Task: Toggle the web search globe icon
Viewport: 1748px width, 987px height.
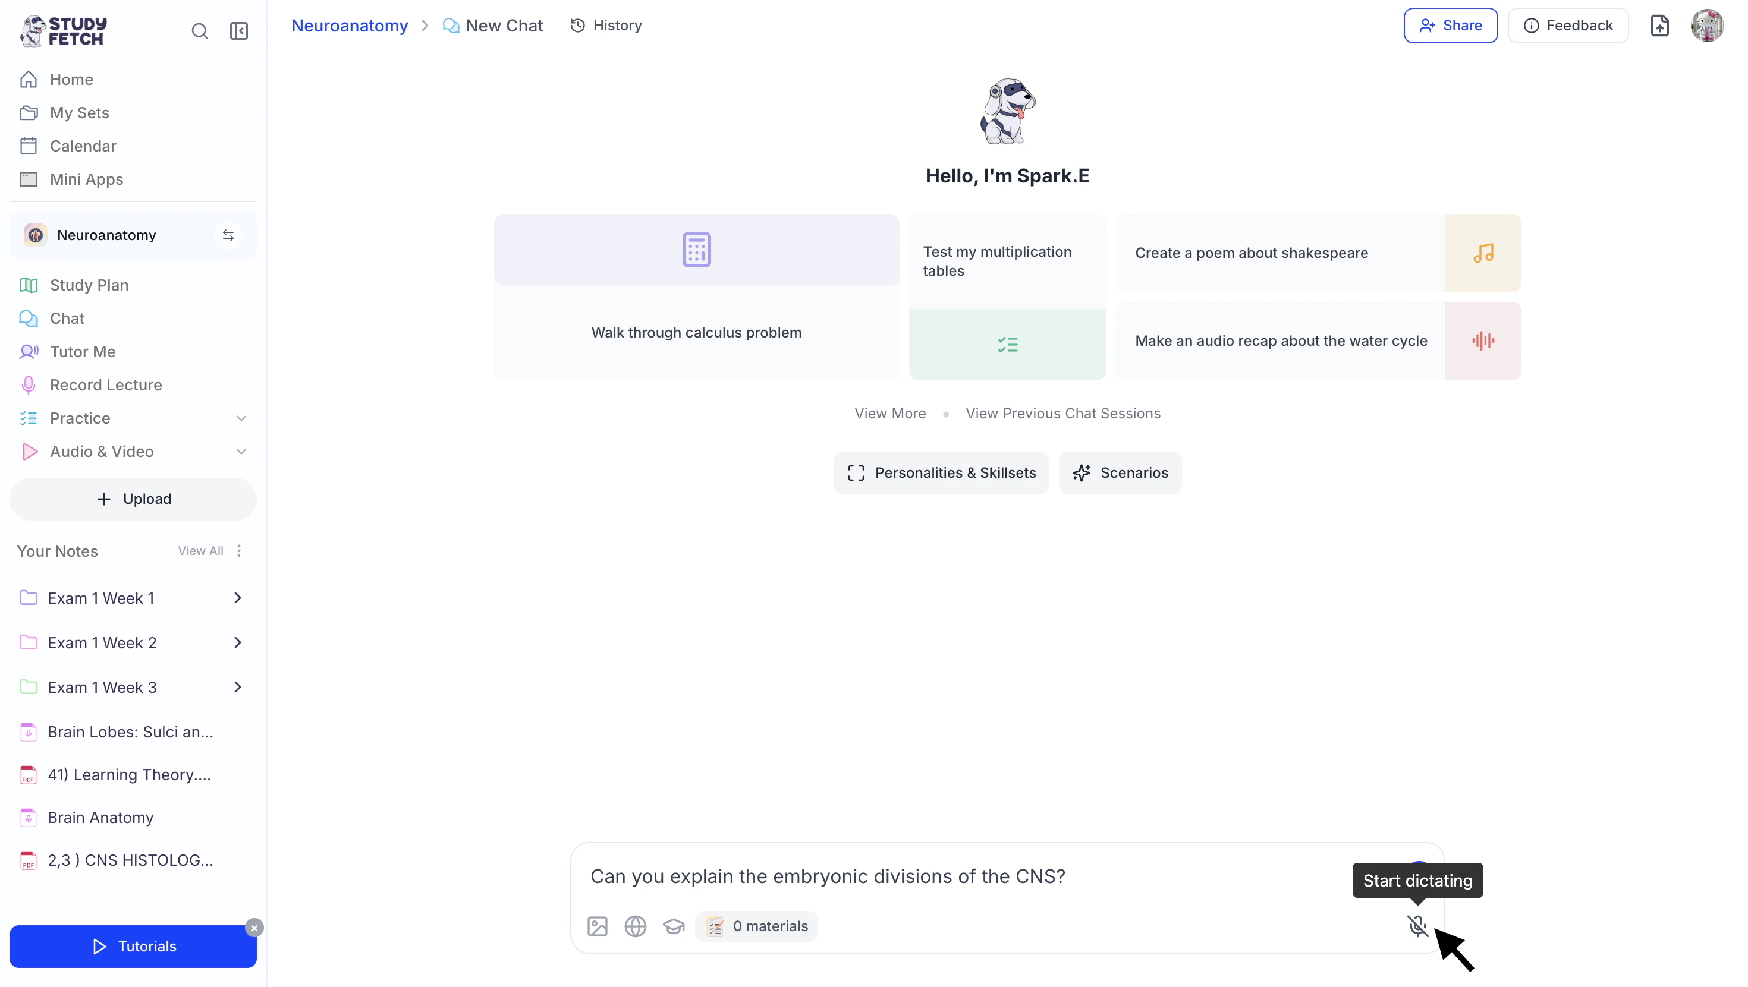Action: tap(635, 926)
